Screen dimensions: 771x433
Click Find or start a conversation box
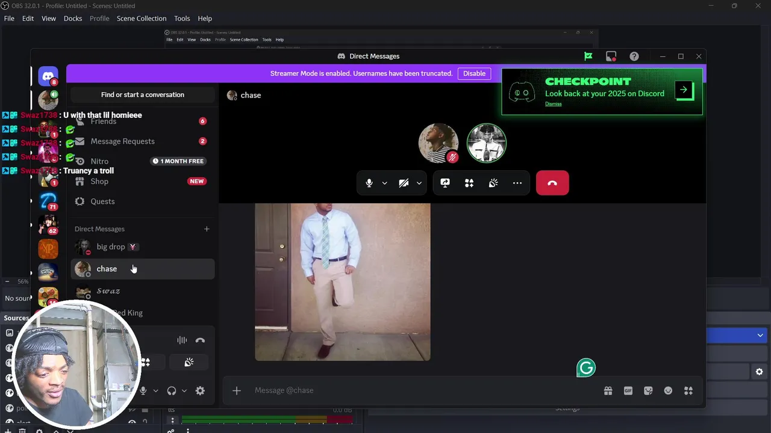pos(143,94)
